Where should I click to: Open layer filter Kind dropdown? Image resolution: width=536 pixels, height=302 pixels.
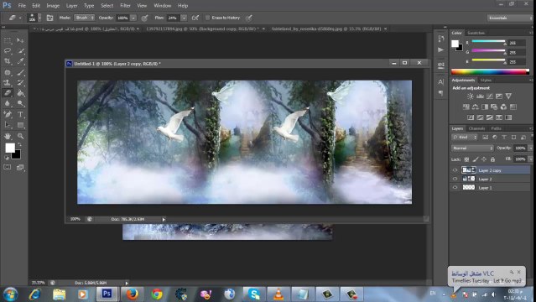(465, 137)
